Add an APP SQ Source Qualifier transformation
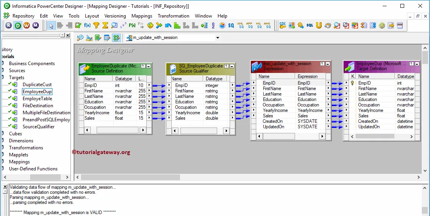The width and height of the screenshot is (430, 216). click(249, 26)
